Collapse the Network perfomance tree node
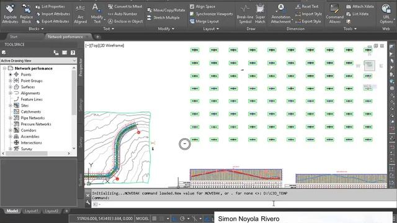Image resolution: width=397 pixels, height=223 pixels. pyautogui.click(x=4, y=68)
